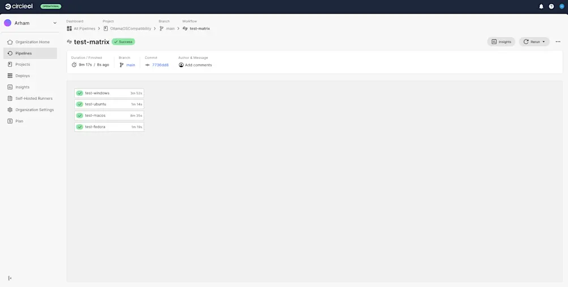Select Pipelines in the sidebar
The height and width of the screenshot is (287, 568).
30,53
